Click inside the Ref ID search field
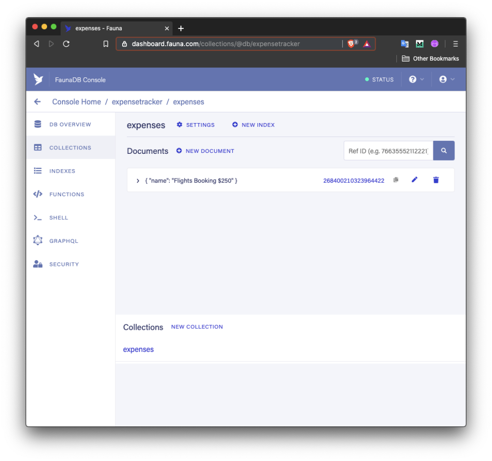 (x=387, y=150)
